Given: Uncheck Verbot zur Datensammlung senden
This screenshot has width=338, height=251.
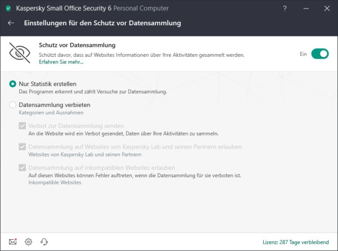Looking at the screenshot, I should click(x=22, y=125).
